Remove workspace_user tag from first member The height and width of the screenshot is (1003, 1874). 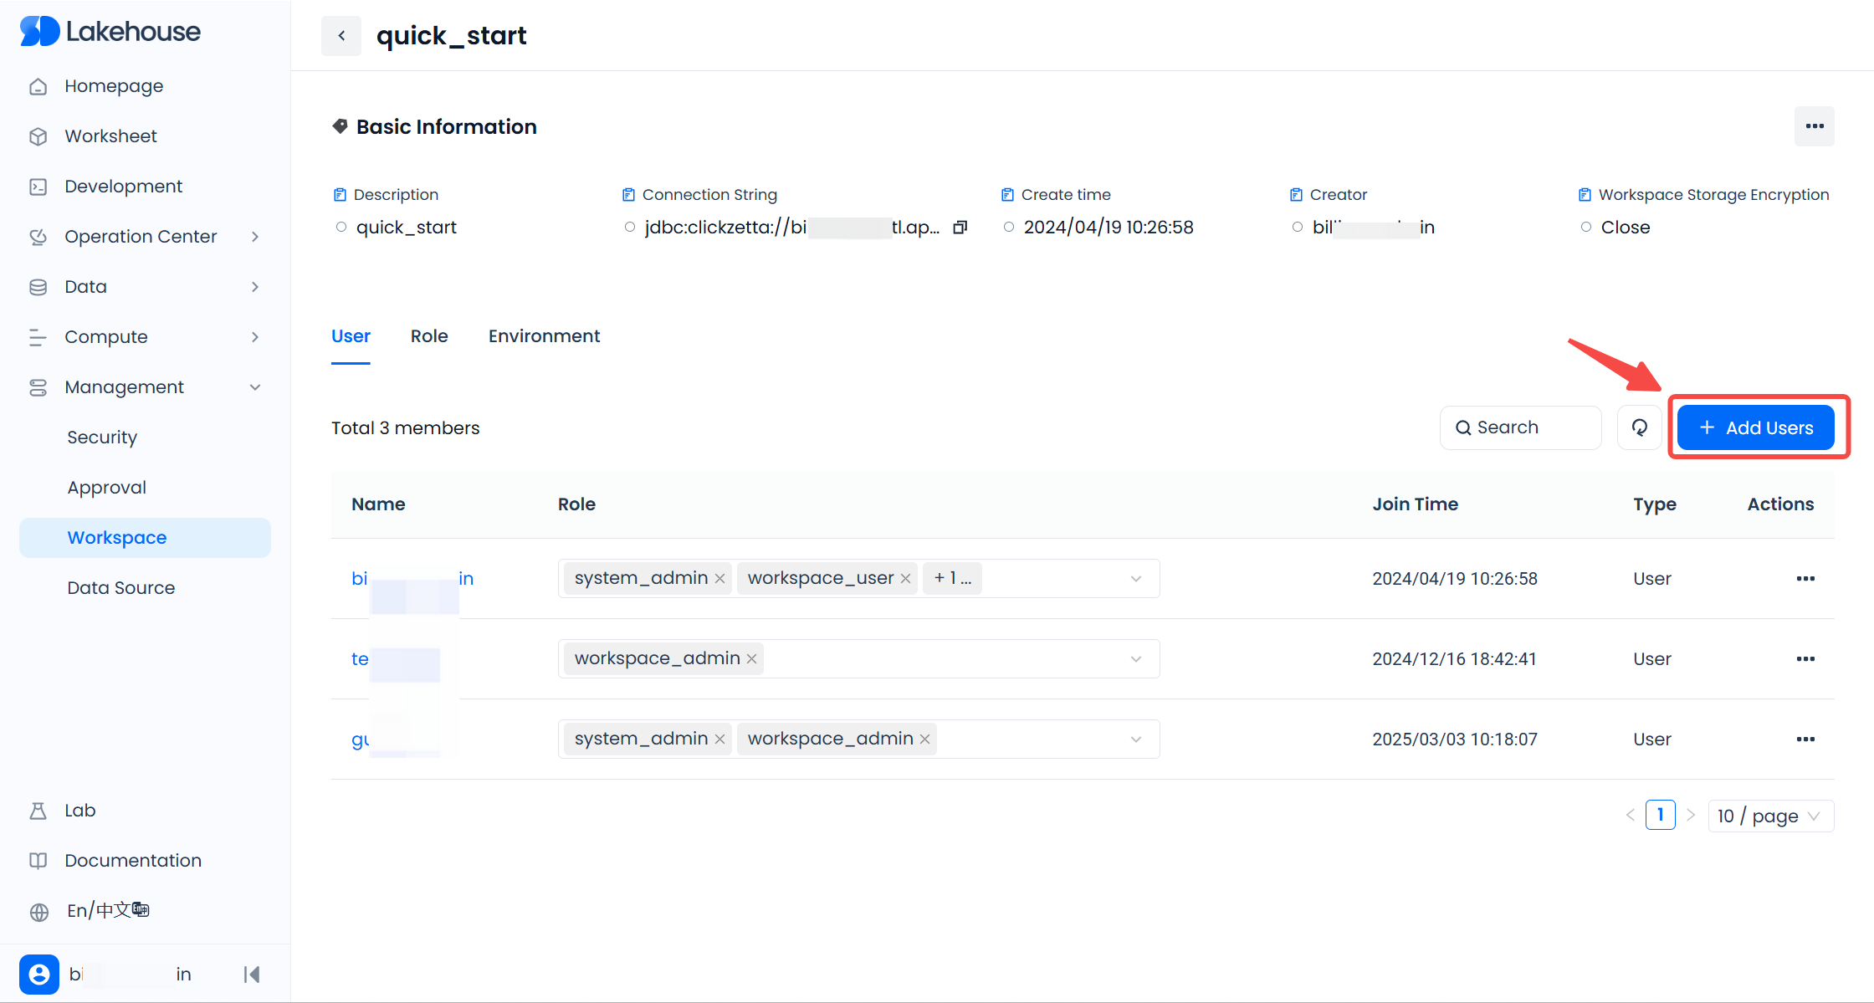(x=905, y=579)
